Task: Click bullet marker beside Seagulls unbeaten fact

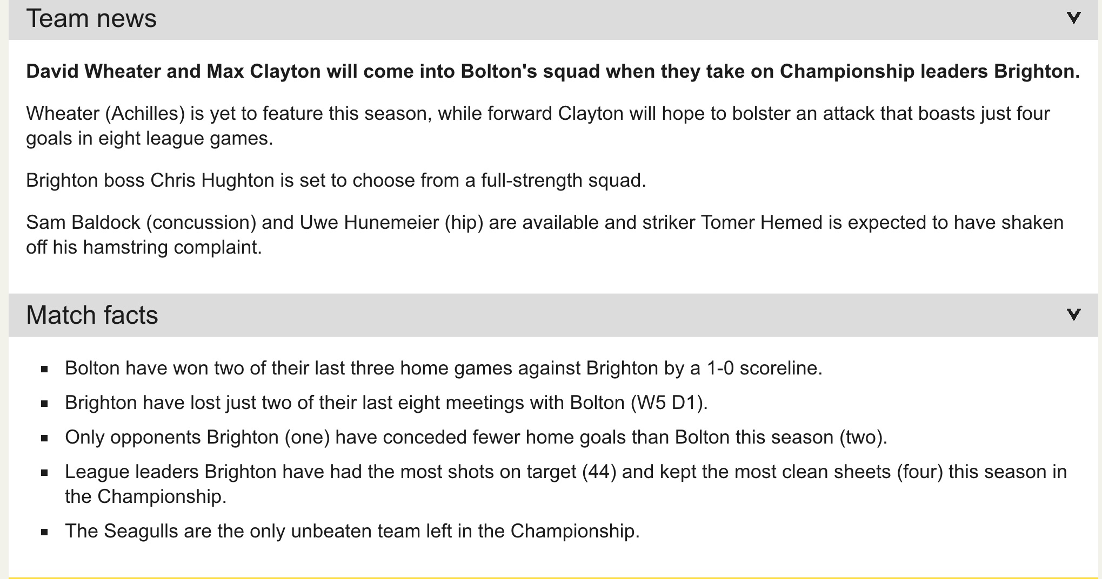Action: [45, 532]
